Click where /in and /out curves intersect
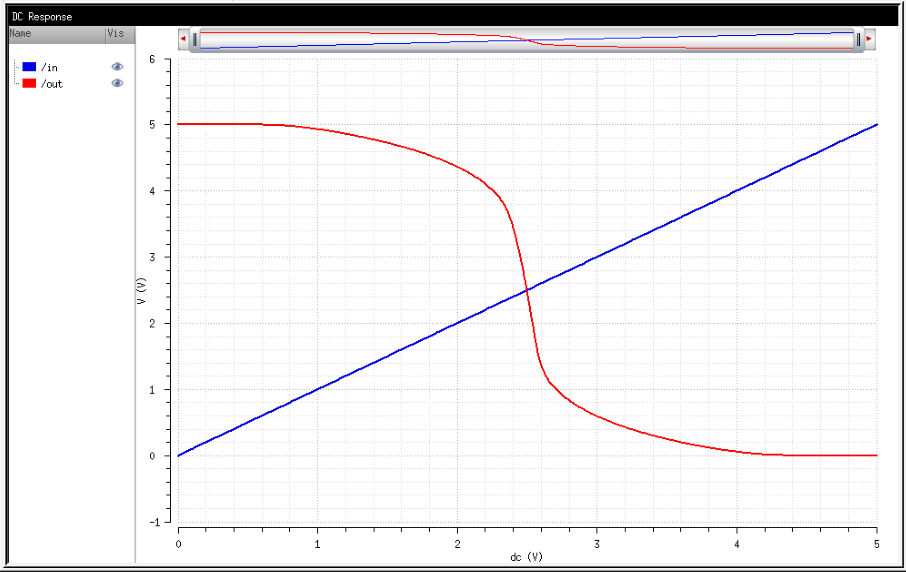 [527, 290]
